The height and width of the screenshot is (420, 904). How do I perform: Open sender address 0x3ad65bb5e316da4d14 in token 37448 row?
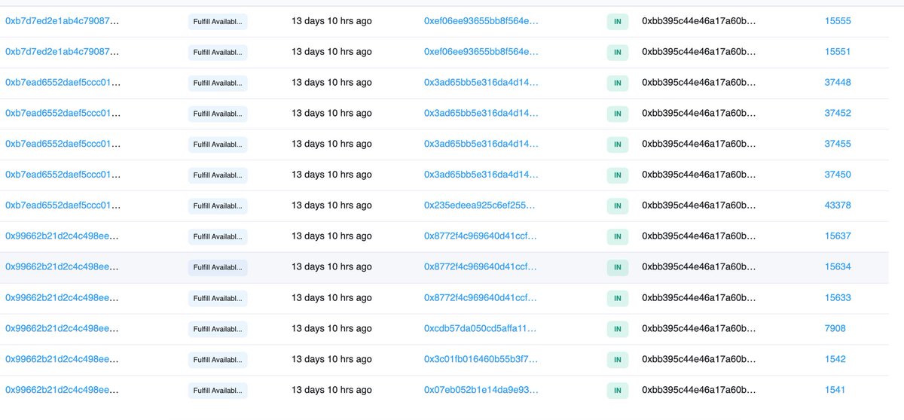[481, 83]
